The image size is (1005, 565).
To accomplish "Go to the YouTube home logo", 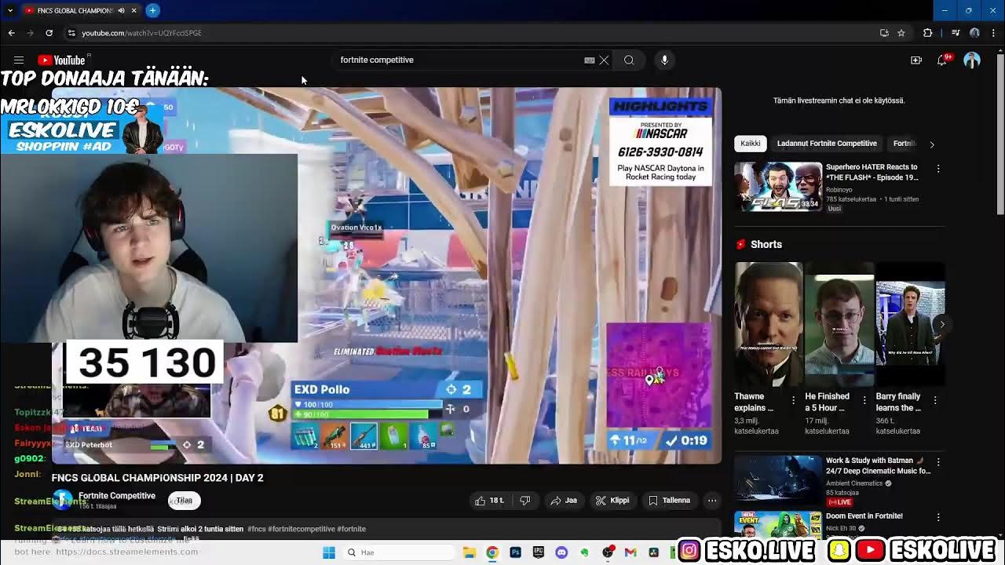I will point(61,60).
